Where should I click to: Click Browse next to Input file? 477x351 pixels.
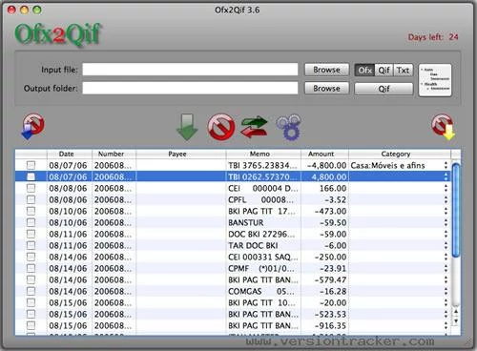(326, 70)
